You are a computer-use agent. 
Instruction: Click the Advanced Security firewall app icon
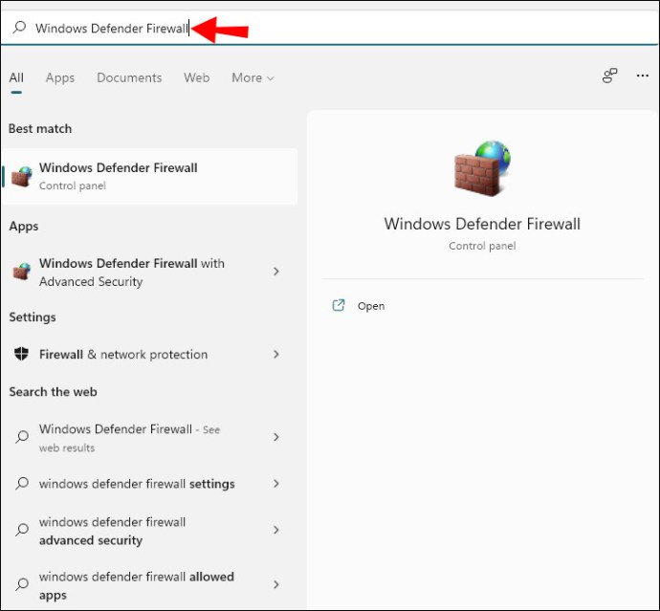[21, 272]
